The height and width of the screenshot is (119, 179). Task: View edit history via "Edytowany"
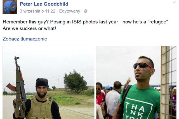pos(70,11)
